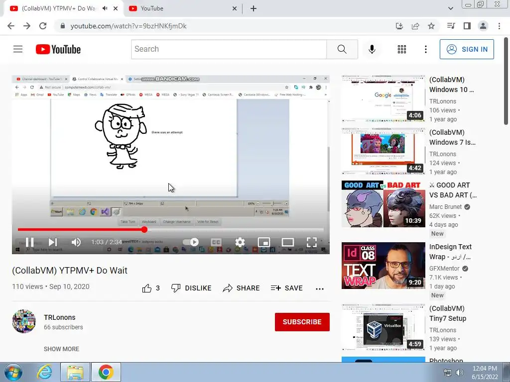510x382 pixels.
Task: Open the YouTube apps grid
Action: 402,49
